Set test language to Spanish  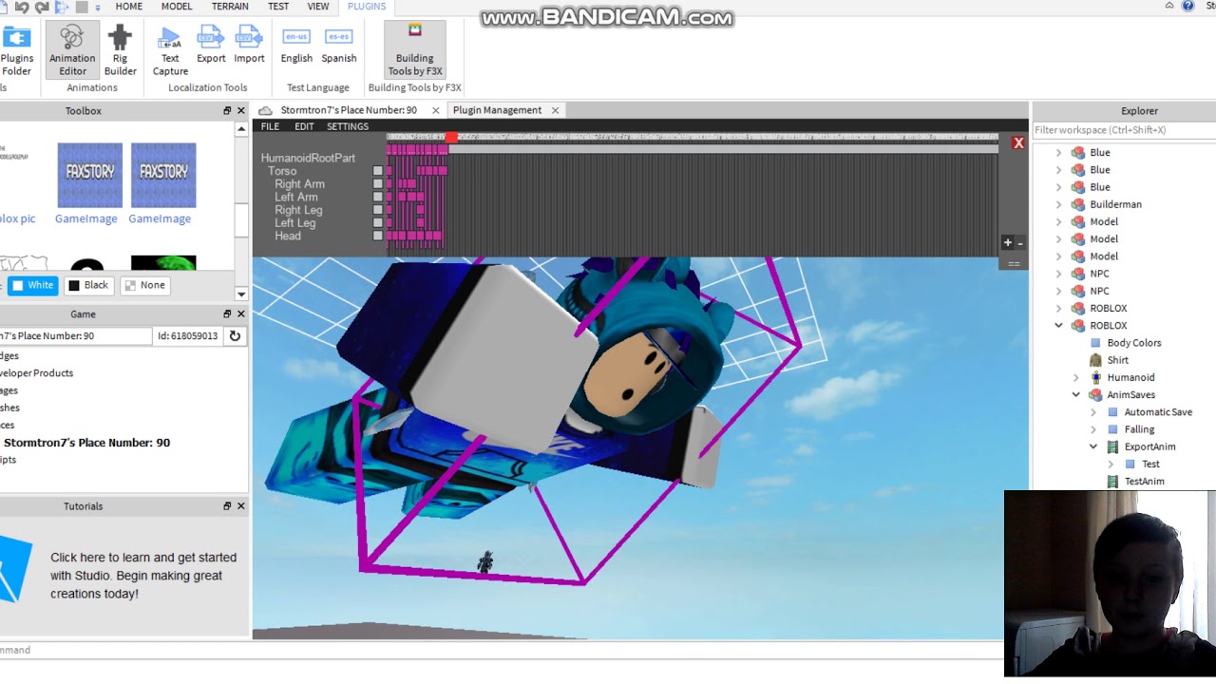[x=338, y=45]
